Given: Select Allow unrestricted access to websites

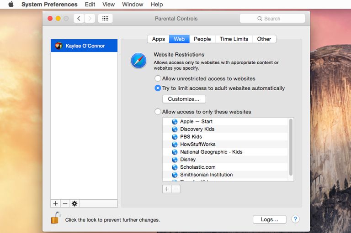Looking at the screenshot, I should point(158,78).
